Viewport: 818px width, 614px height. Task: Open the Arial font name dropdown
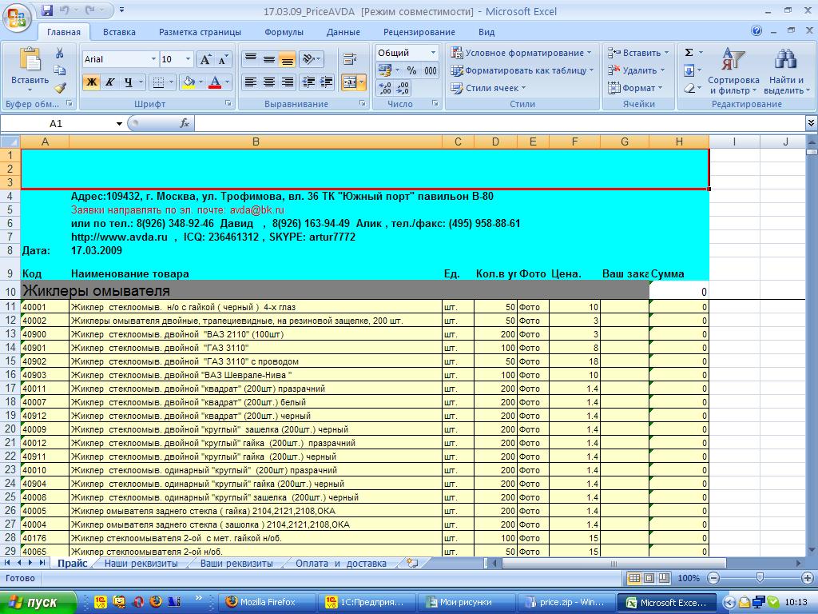point(153,59)
